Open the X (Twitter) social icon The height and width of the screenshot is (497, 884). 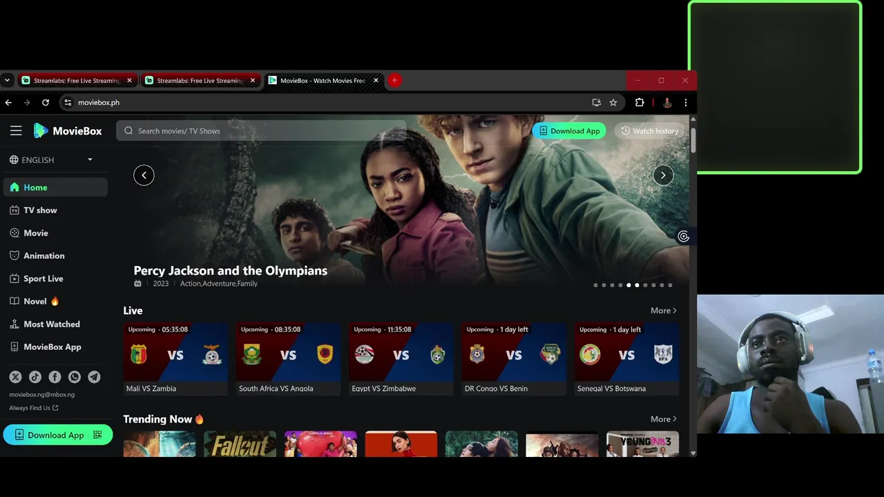15,377
